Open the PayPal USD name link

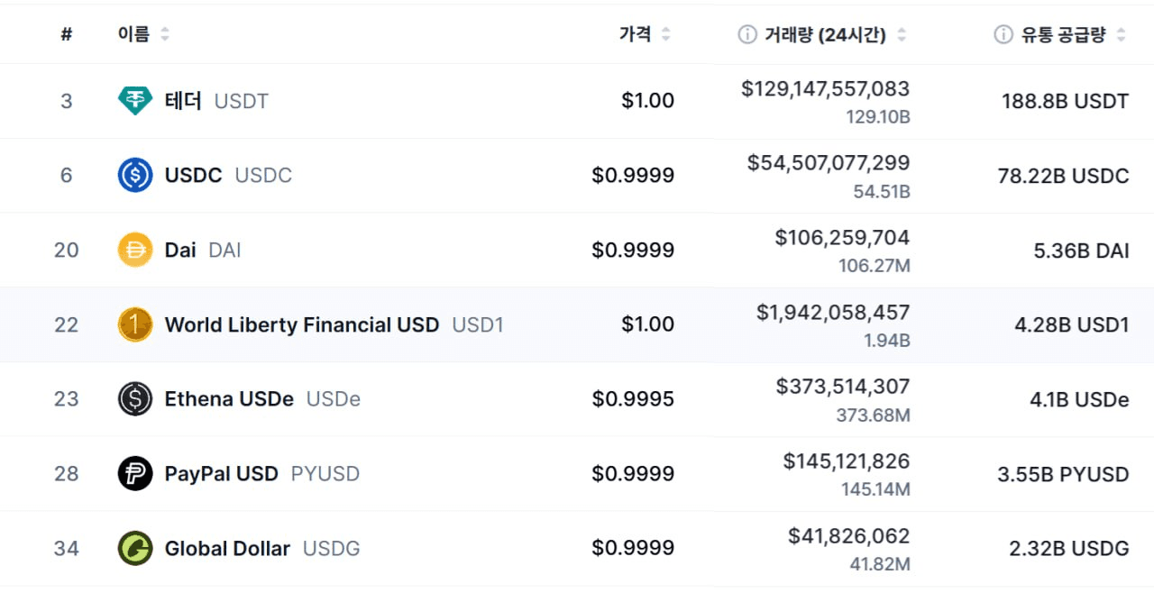tap(221, 473)
